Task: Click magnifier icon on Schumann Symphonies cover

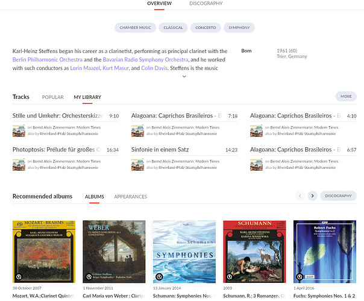Action: [x=159, y=277]
